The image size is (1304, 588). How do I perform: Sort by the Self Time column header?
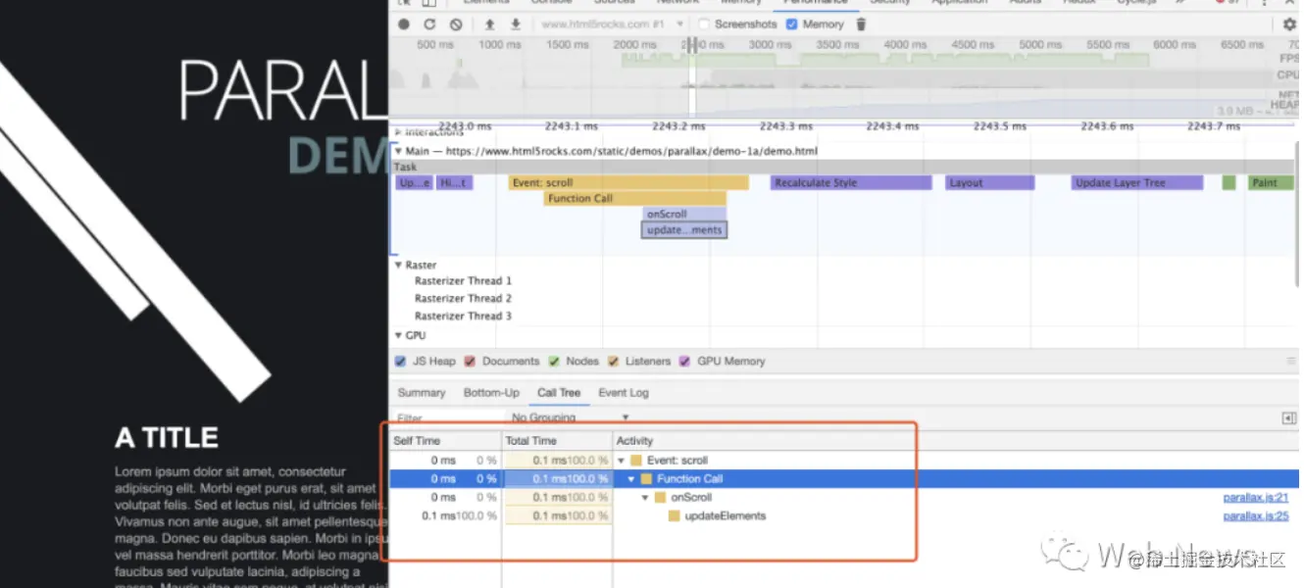point(445,441)
